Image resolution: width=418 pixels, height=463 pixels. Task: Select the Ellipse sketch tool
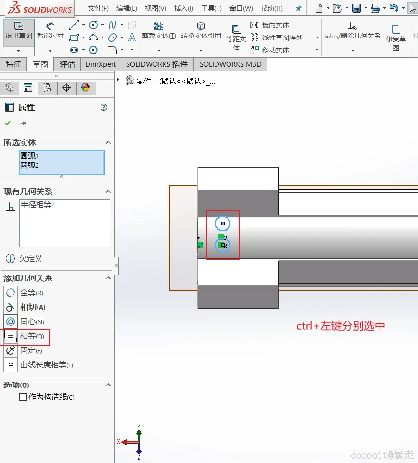point(112,38)
